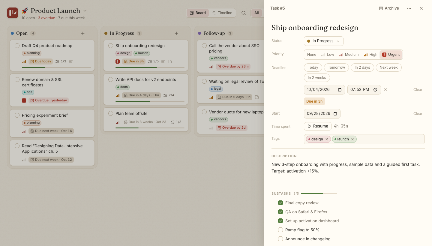Set priority to High

(x=370, y=55)
